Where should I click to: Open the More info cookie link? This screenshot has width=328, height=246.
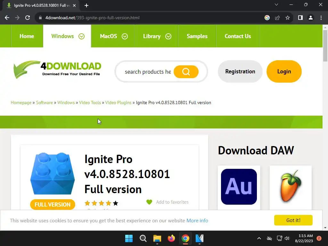(197, 220)
